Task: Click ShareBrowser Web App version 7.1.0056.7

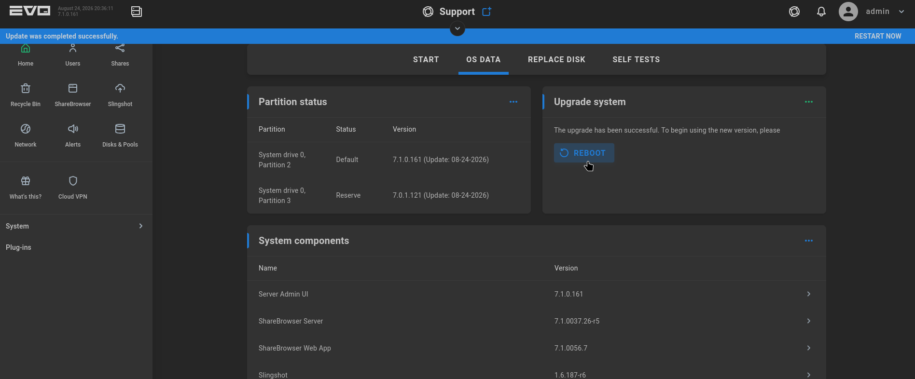Action: point(571,348)
